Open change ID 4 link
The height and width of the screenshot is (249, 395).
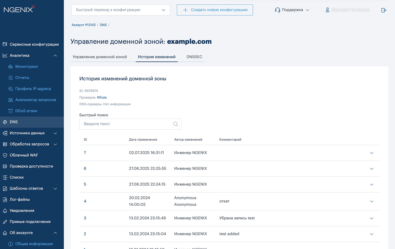point(85,201)
